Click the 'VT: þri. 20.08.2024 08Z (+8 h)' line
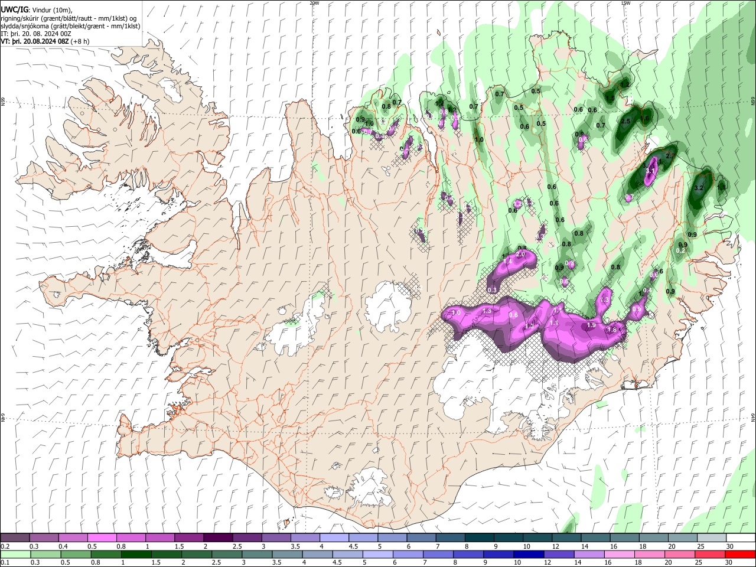The image size is (756, 567). click(45, 41)
